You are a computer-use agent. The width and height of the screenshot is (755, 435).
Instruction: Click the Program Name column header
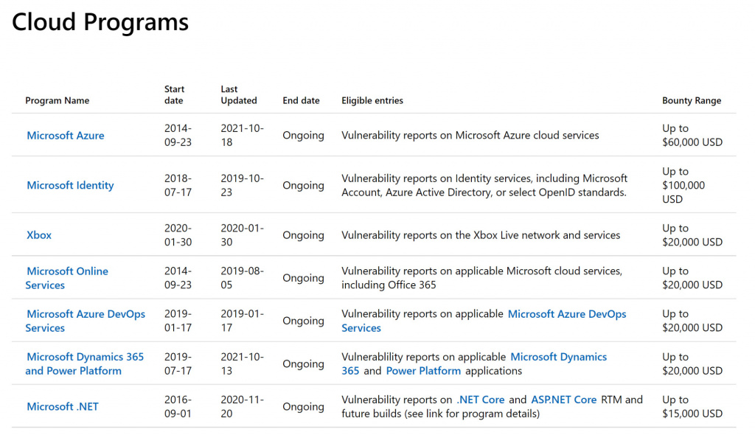pos(58,101)
